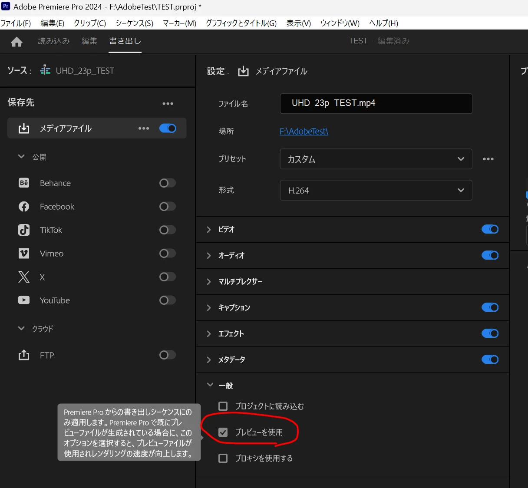
Task: Expand the キャプション settings section
Action: point(209,308)
